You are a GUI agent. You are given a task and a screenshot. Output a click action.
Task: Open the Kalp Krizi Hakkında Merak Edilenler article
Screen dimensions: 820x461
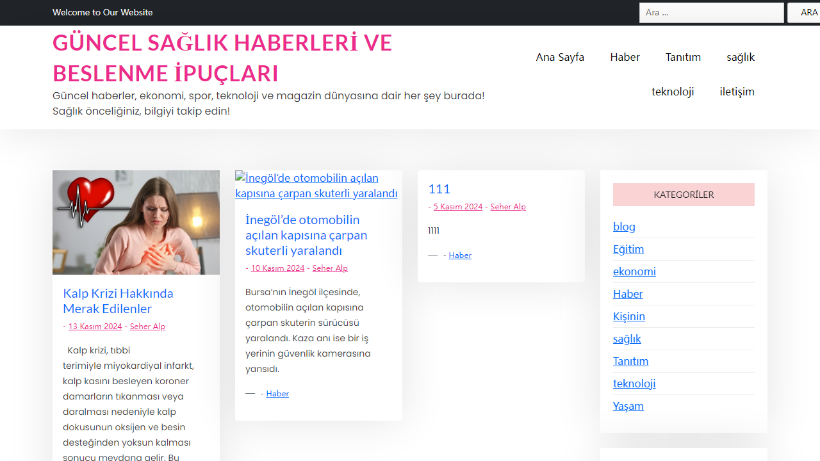tap(118, 301)
